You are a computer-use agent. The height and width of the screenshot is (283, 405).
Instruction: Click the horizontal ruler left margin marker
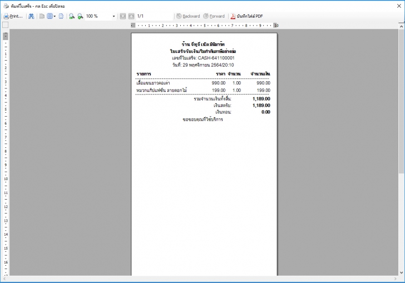pyautogui.click(x=133, y=26)
